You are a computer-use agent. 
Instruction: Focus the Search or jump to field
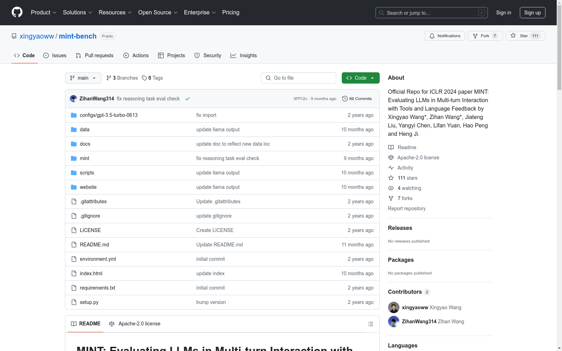tap(432, 13)
